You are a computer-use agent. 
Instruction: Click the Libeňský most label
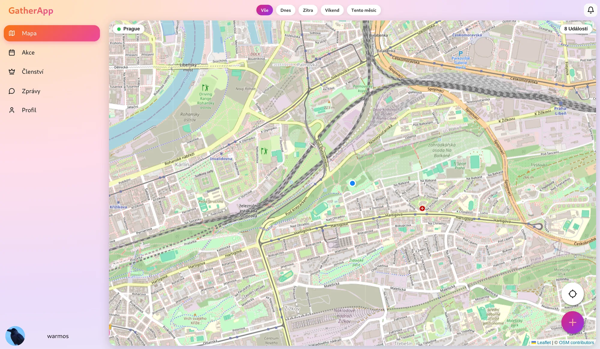click(188, 67)
